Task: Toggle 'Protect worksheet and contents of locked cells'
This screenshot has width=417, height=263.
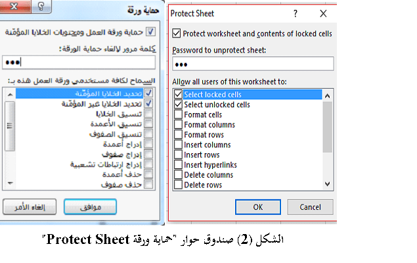Action: 176,34
